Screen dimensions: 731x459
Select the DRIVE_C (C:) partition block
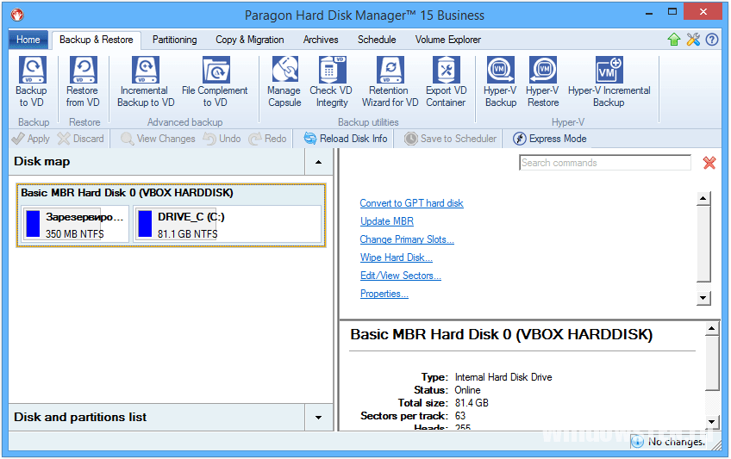click(x=228, y=225)
